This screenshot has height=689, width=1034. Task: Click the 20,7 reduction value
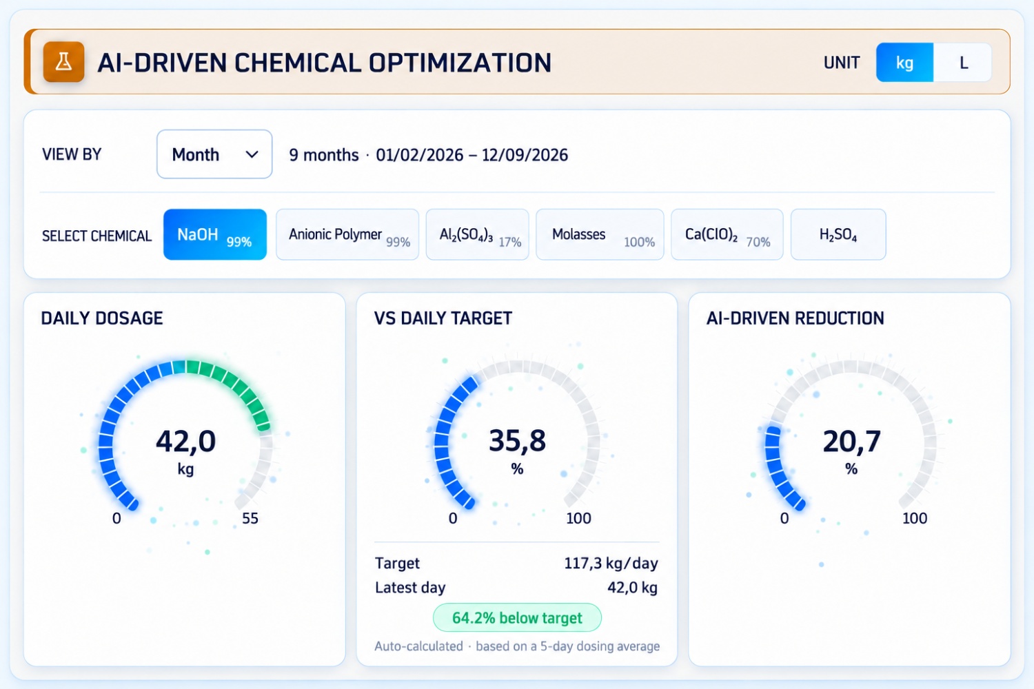point(851,441)
